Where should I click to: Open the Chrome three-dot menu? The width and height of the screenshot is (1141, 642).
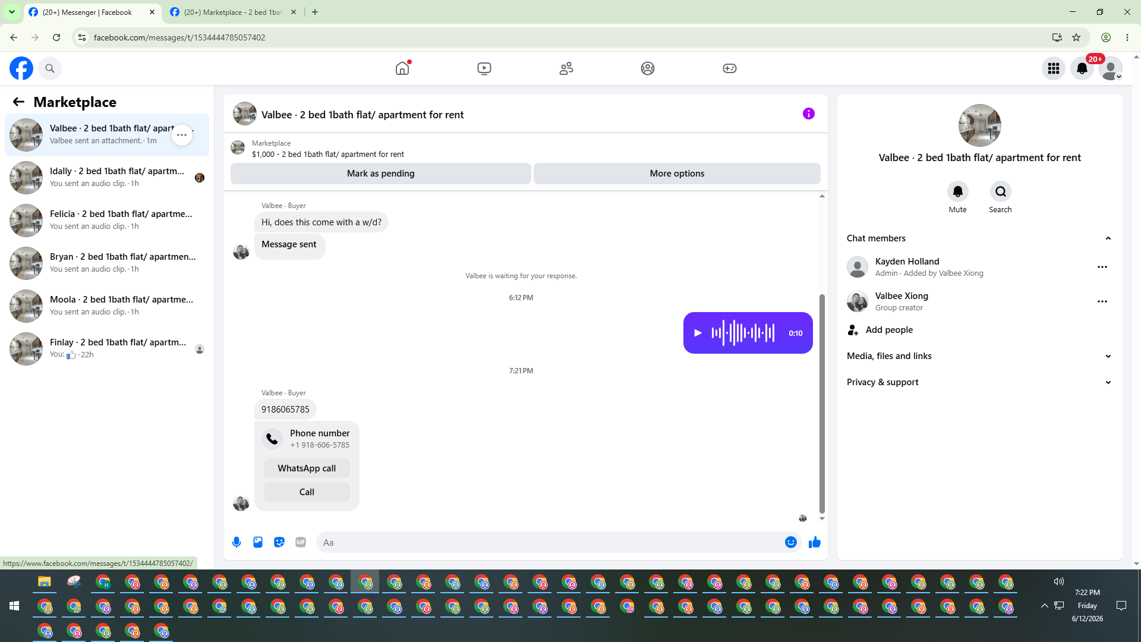1127,37
